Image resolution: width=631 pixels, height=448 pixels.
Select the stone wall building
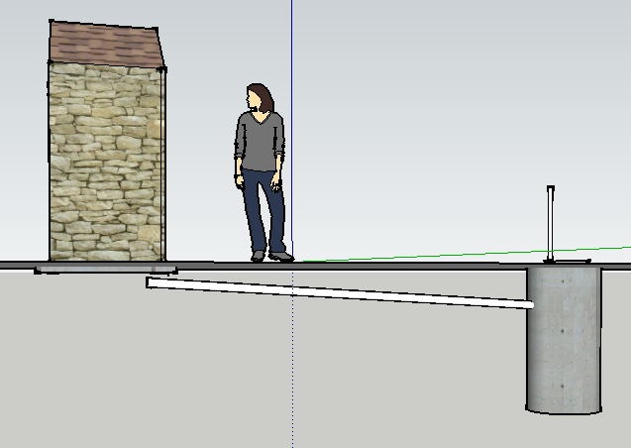pos(107,163)
